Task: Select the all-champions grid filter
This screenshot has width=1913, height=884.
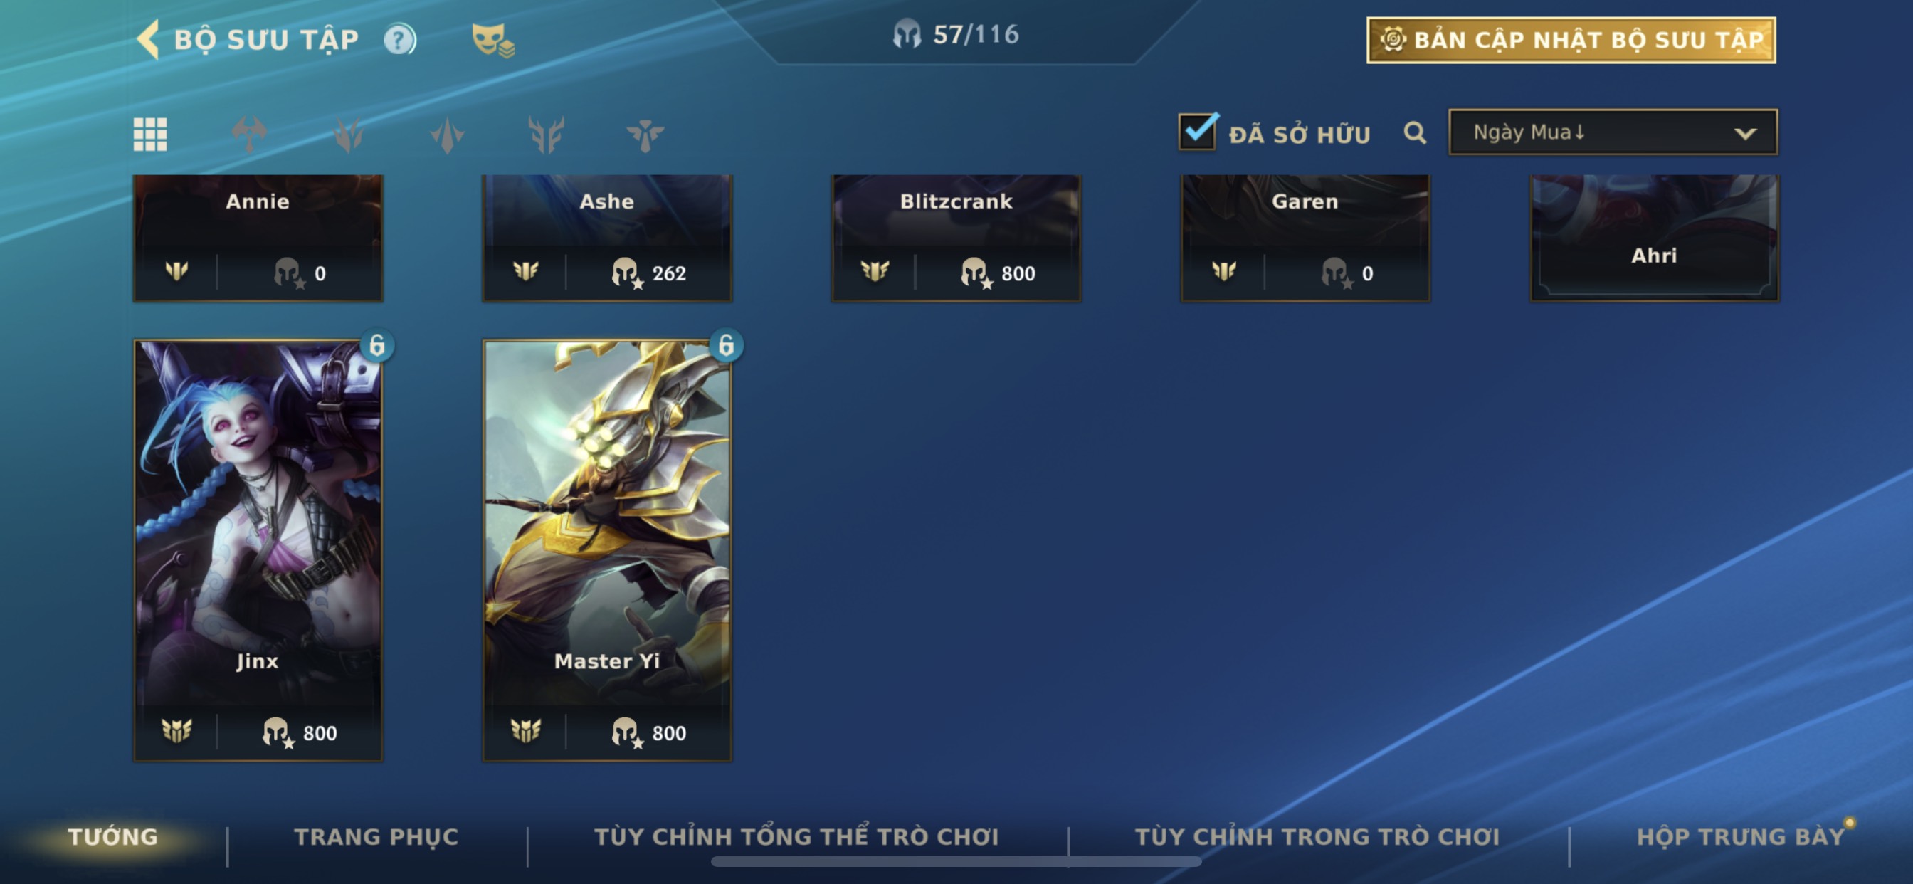Action: tap(150, 135)
